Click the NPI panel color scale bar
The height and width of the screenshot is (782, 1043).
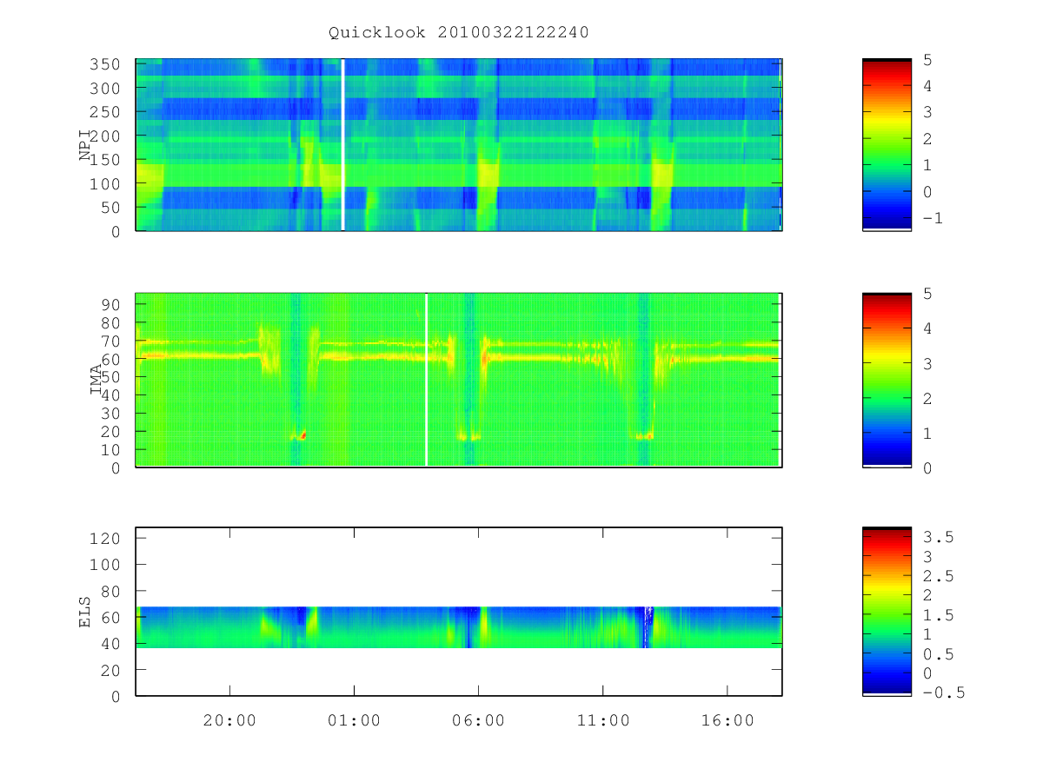point(887,145)
